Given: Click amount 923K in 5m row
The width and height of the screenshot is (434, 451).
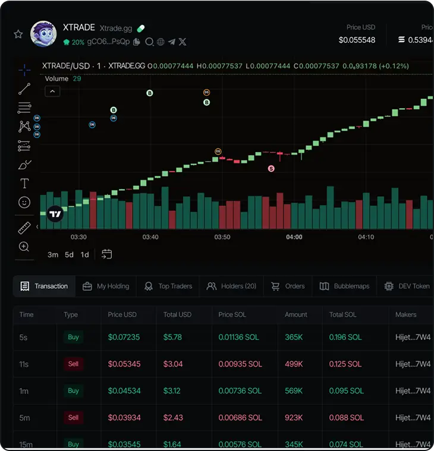Looking at the screenshot, I should point(294,418).
